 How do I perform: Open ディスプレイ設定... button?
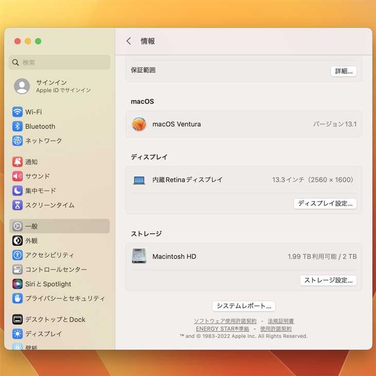tap(325, 203)
